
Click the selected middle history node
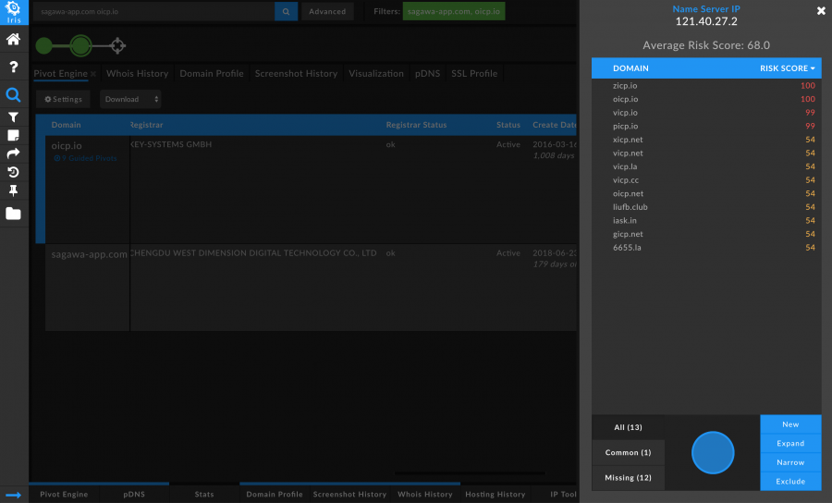click(80, 46)
